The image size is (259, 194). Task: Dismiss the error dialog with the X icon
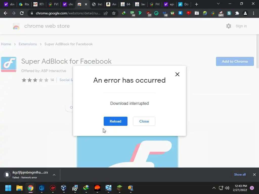point(177,74)
